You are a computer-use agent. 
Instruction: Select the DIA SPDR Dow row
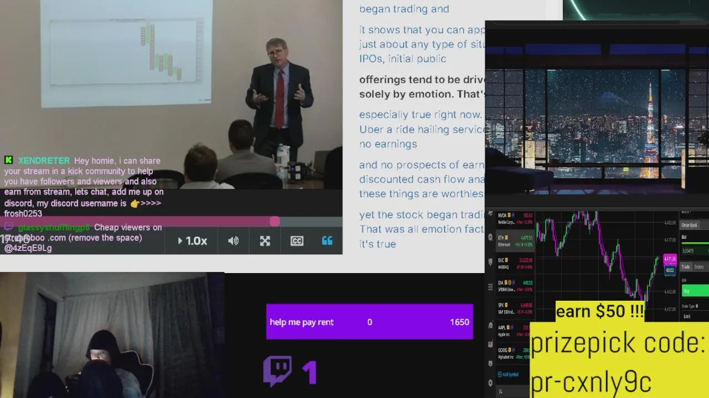(x=515, y=286)
